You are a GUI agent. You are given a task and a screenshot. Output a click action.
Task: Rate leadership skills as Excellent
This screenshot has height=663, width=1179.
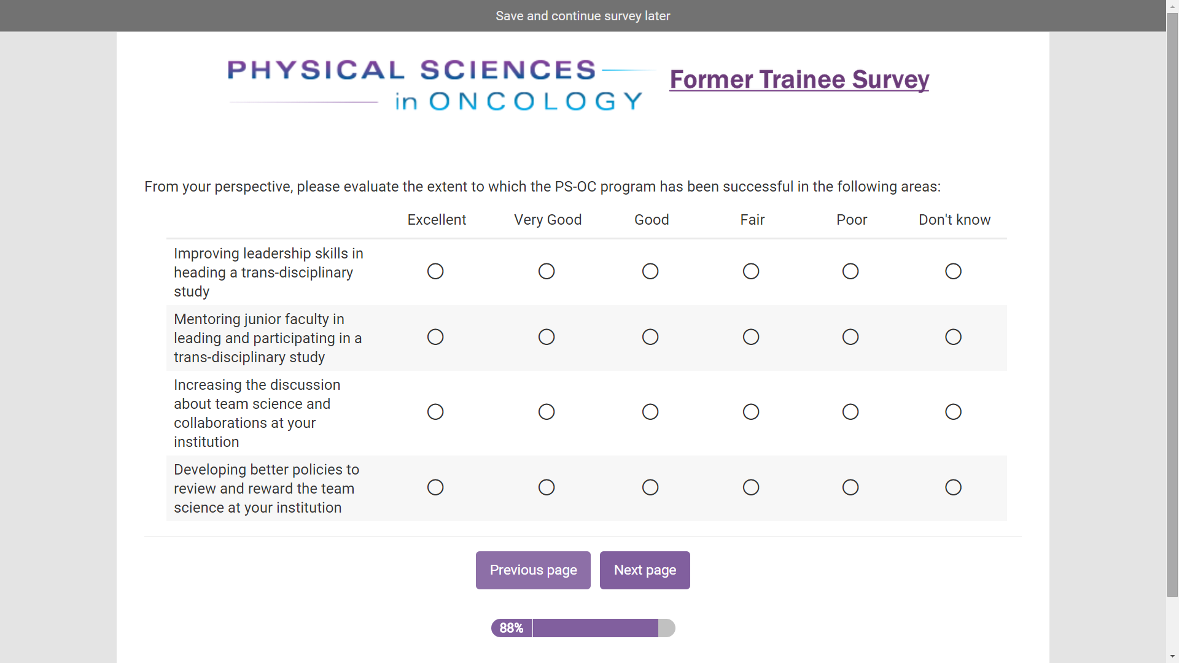[435, 271]
